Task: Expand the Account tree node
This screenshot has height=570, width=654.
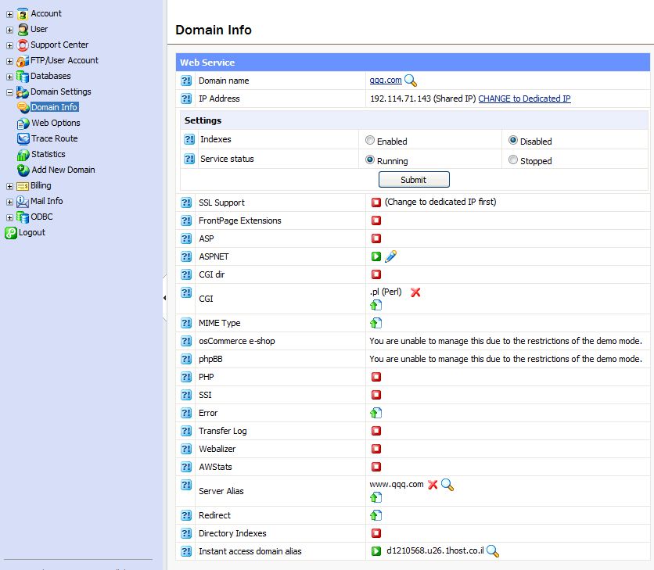Action: click(x=9, y=14)
